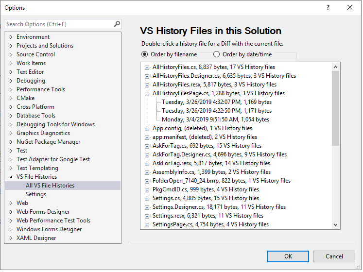Screen dimensions: 363x272
Task: Expand AllHistoryFiles.cs history node
Action: coord(147,68)
